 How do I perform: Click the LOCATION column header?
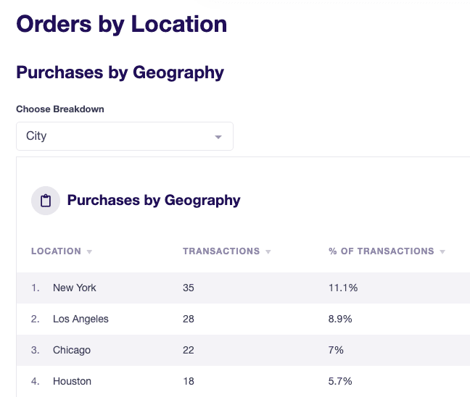(56, 251)
